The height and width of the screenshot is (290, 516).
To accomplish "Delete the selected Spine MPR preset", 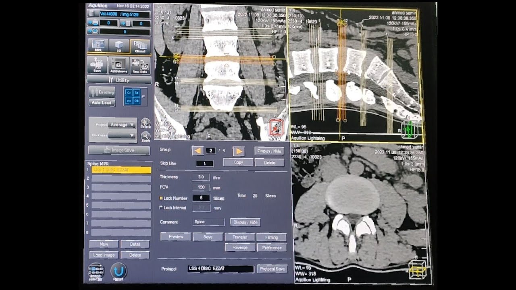I will coord(135,255).
